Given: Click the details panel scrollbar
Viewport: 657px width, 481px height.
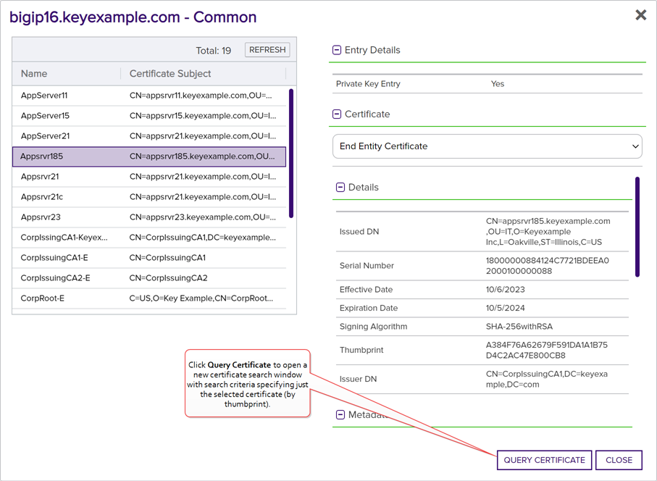Looking at the screenshot, I should pos(637,227).
